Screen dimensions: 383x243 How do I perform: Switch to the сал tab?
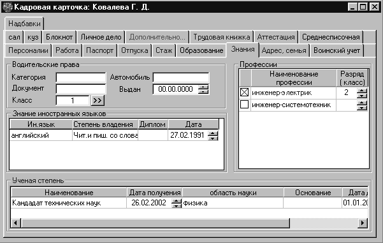pyautogui.click(x=14, y=37)
